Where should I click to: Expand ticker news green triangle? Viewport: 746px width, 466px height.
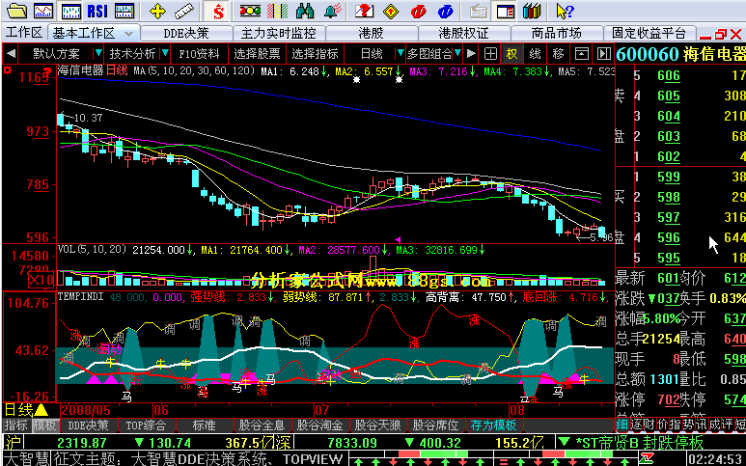565,442
